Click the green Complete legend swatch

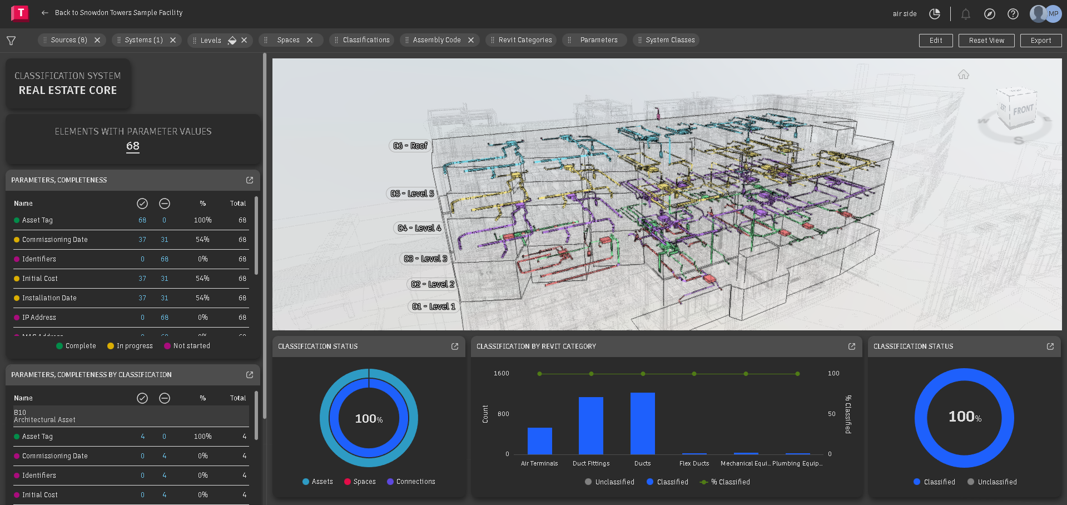[x=60, y=345]
